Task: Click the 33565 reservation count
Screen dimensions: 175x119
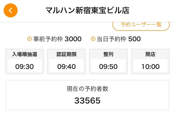Action: (87, 100)
